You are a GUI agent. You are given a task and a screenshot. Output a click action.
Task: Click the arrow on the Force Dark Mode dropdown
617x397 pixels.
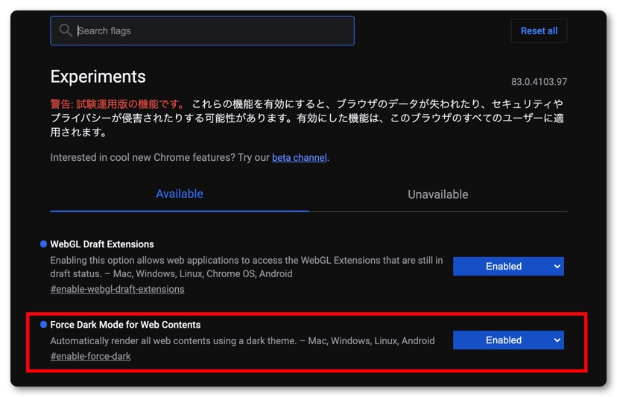[x=556, y=340]
